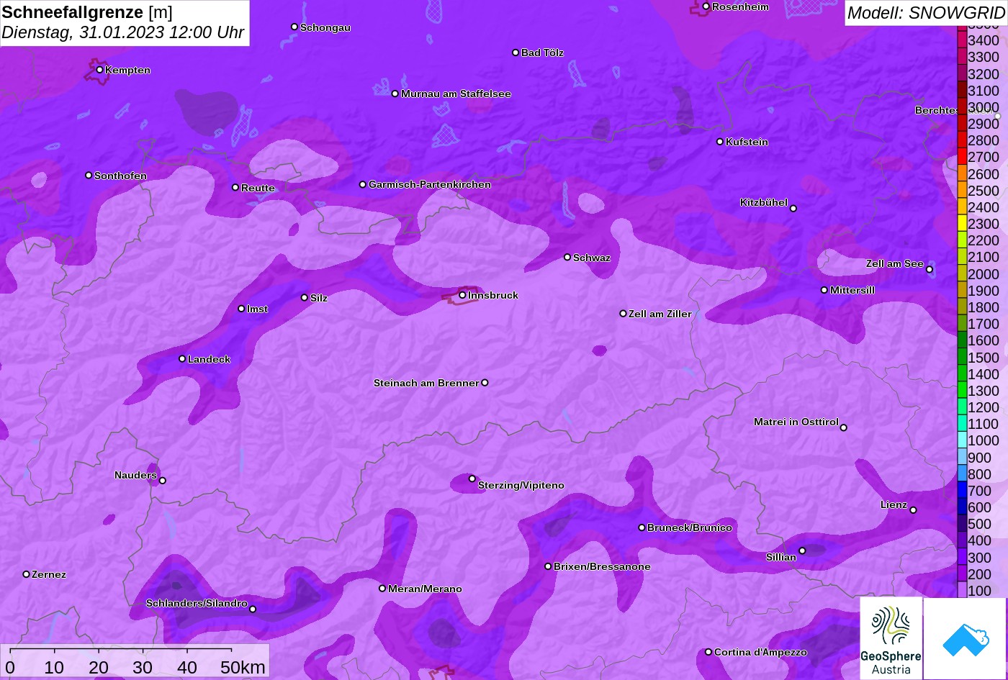Select the Brixen/Bressanone label
This screenshot has width=1008, height=680.
coord(602,567)
